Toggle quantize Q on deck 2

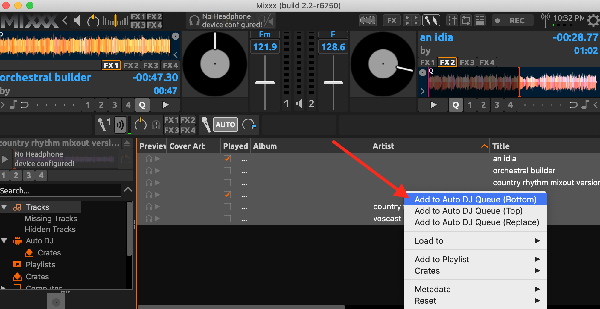point(456,105)
